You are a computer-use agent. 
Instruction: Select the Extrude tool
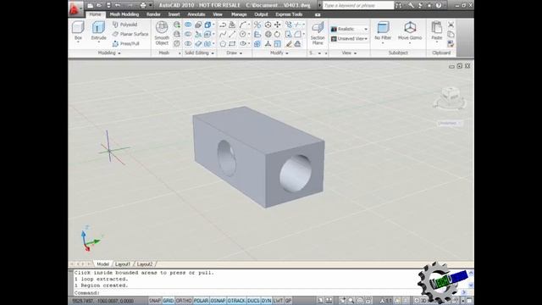point(98,30)
